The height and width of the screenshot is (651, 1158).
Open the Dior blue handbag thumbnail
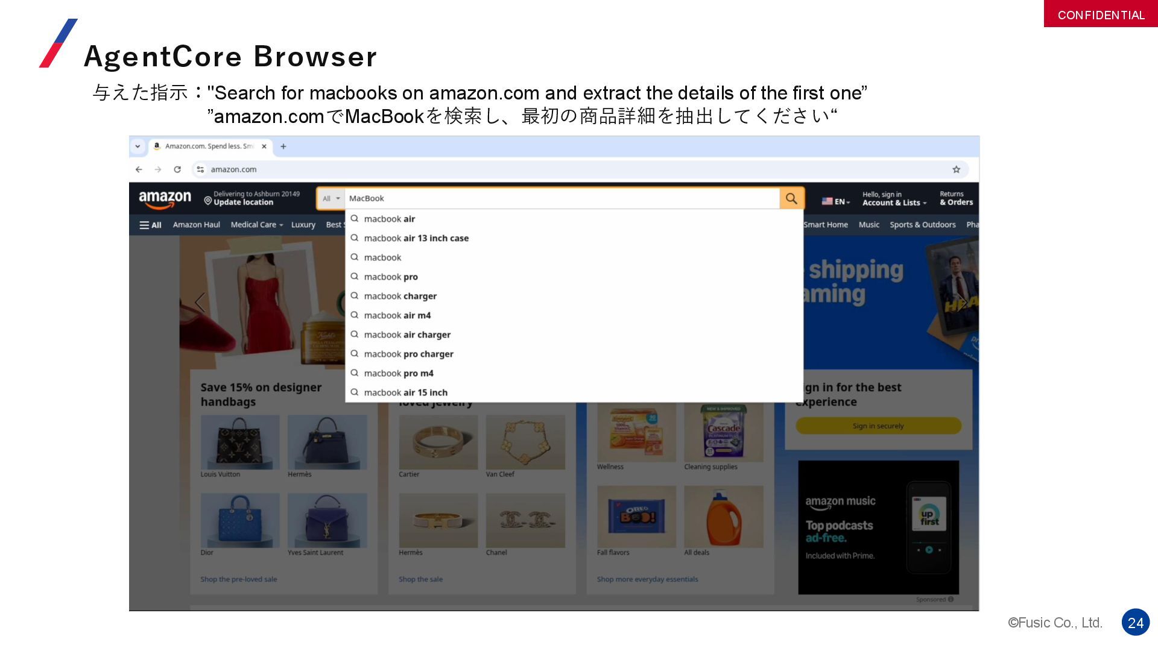click(240, 521)
